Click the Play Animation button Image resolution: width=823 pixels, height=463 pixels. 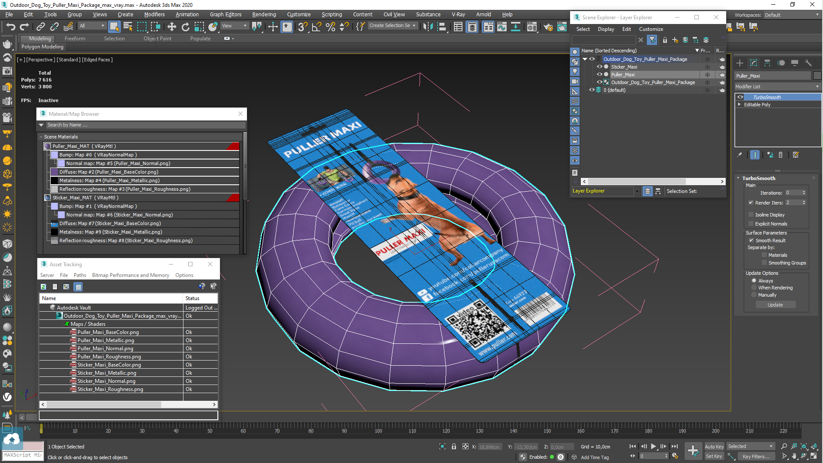click(x=653, y=446)
